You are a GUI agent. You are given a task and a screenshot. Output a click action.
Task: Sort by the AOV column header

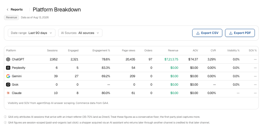coord(195,50)
